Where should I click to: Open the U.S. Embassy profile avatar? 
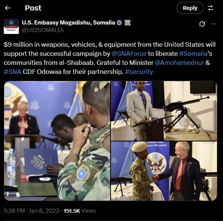coord(11,26)
